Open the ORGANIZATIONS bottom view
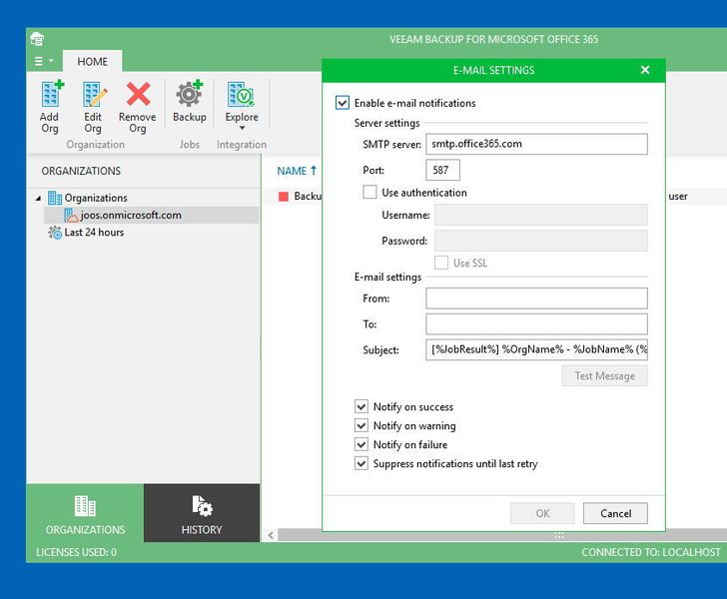This screenshot has height=599, width=727. (85, 514)
